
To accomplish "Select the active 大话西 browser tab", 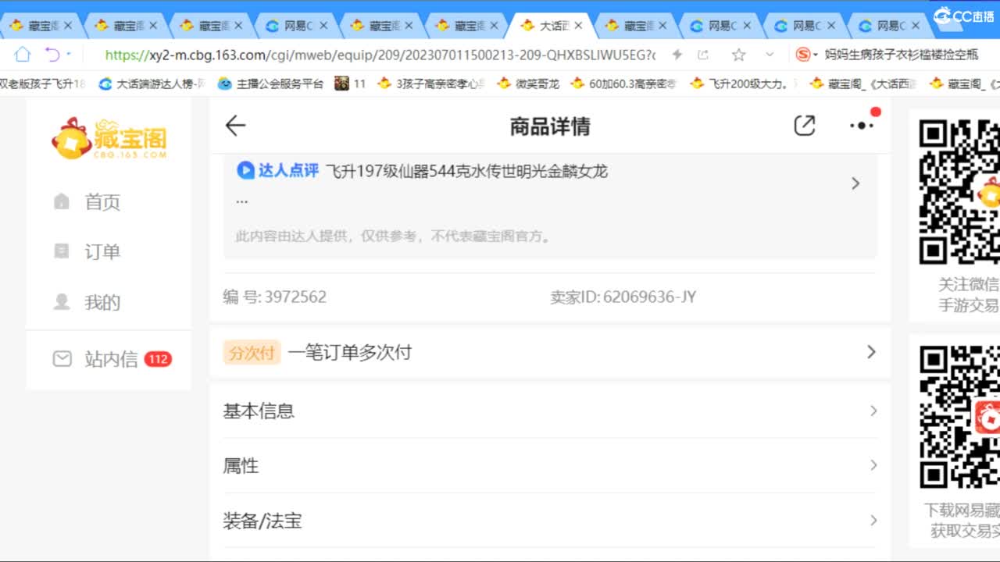I will tap(551, 26).
